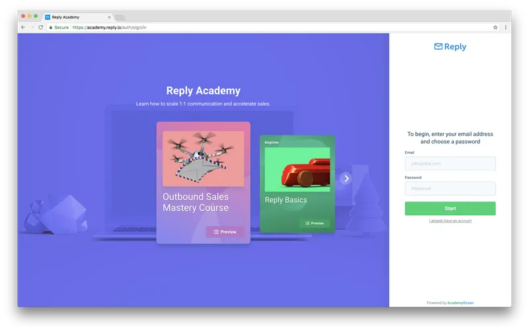Click the Reply logo
This screenshot has width=529, height=332.
(450, 46)
